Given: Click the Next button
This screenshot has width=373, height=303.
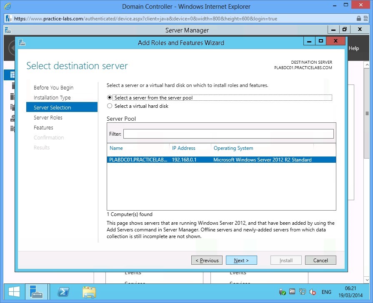Looking at the screenshot, I should pyautogui.click(x=241, y=260).
